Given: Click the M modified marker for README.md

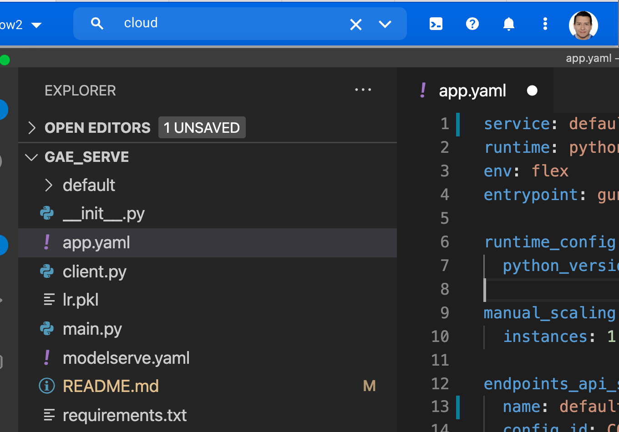Looking at the screenshot, I should pyautogui.click(x=370, y=386).
